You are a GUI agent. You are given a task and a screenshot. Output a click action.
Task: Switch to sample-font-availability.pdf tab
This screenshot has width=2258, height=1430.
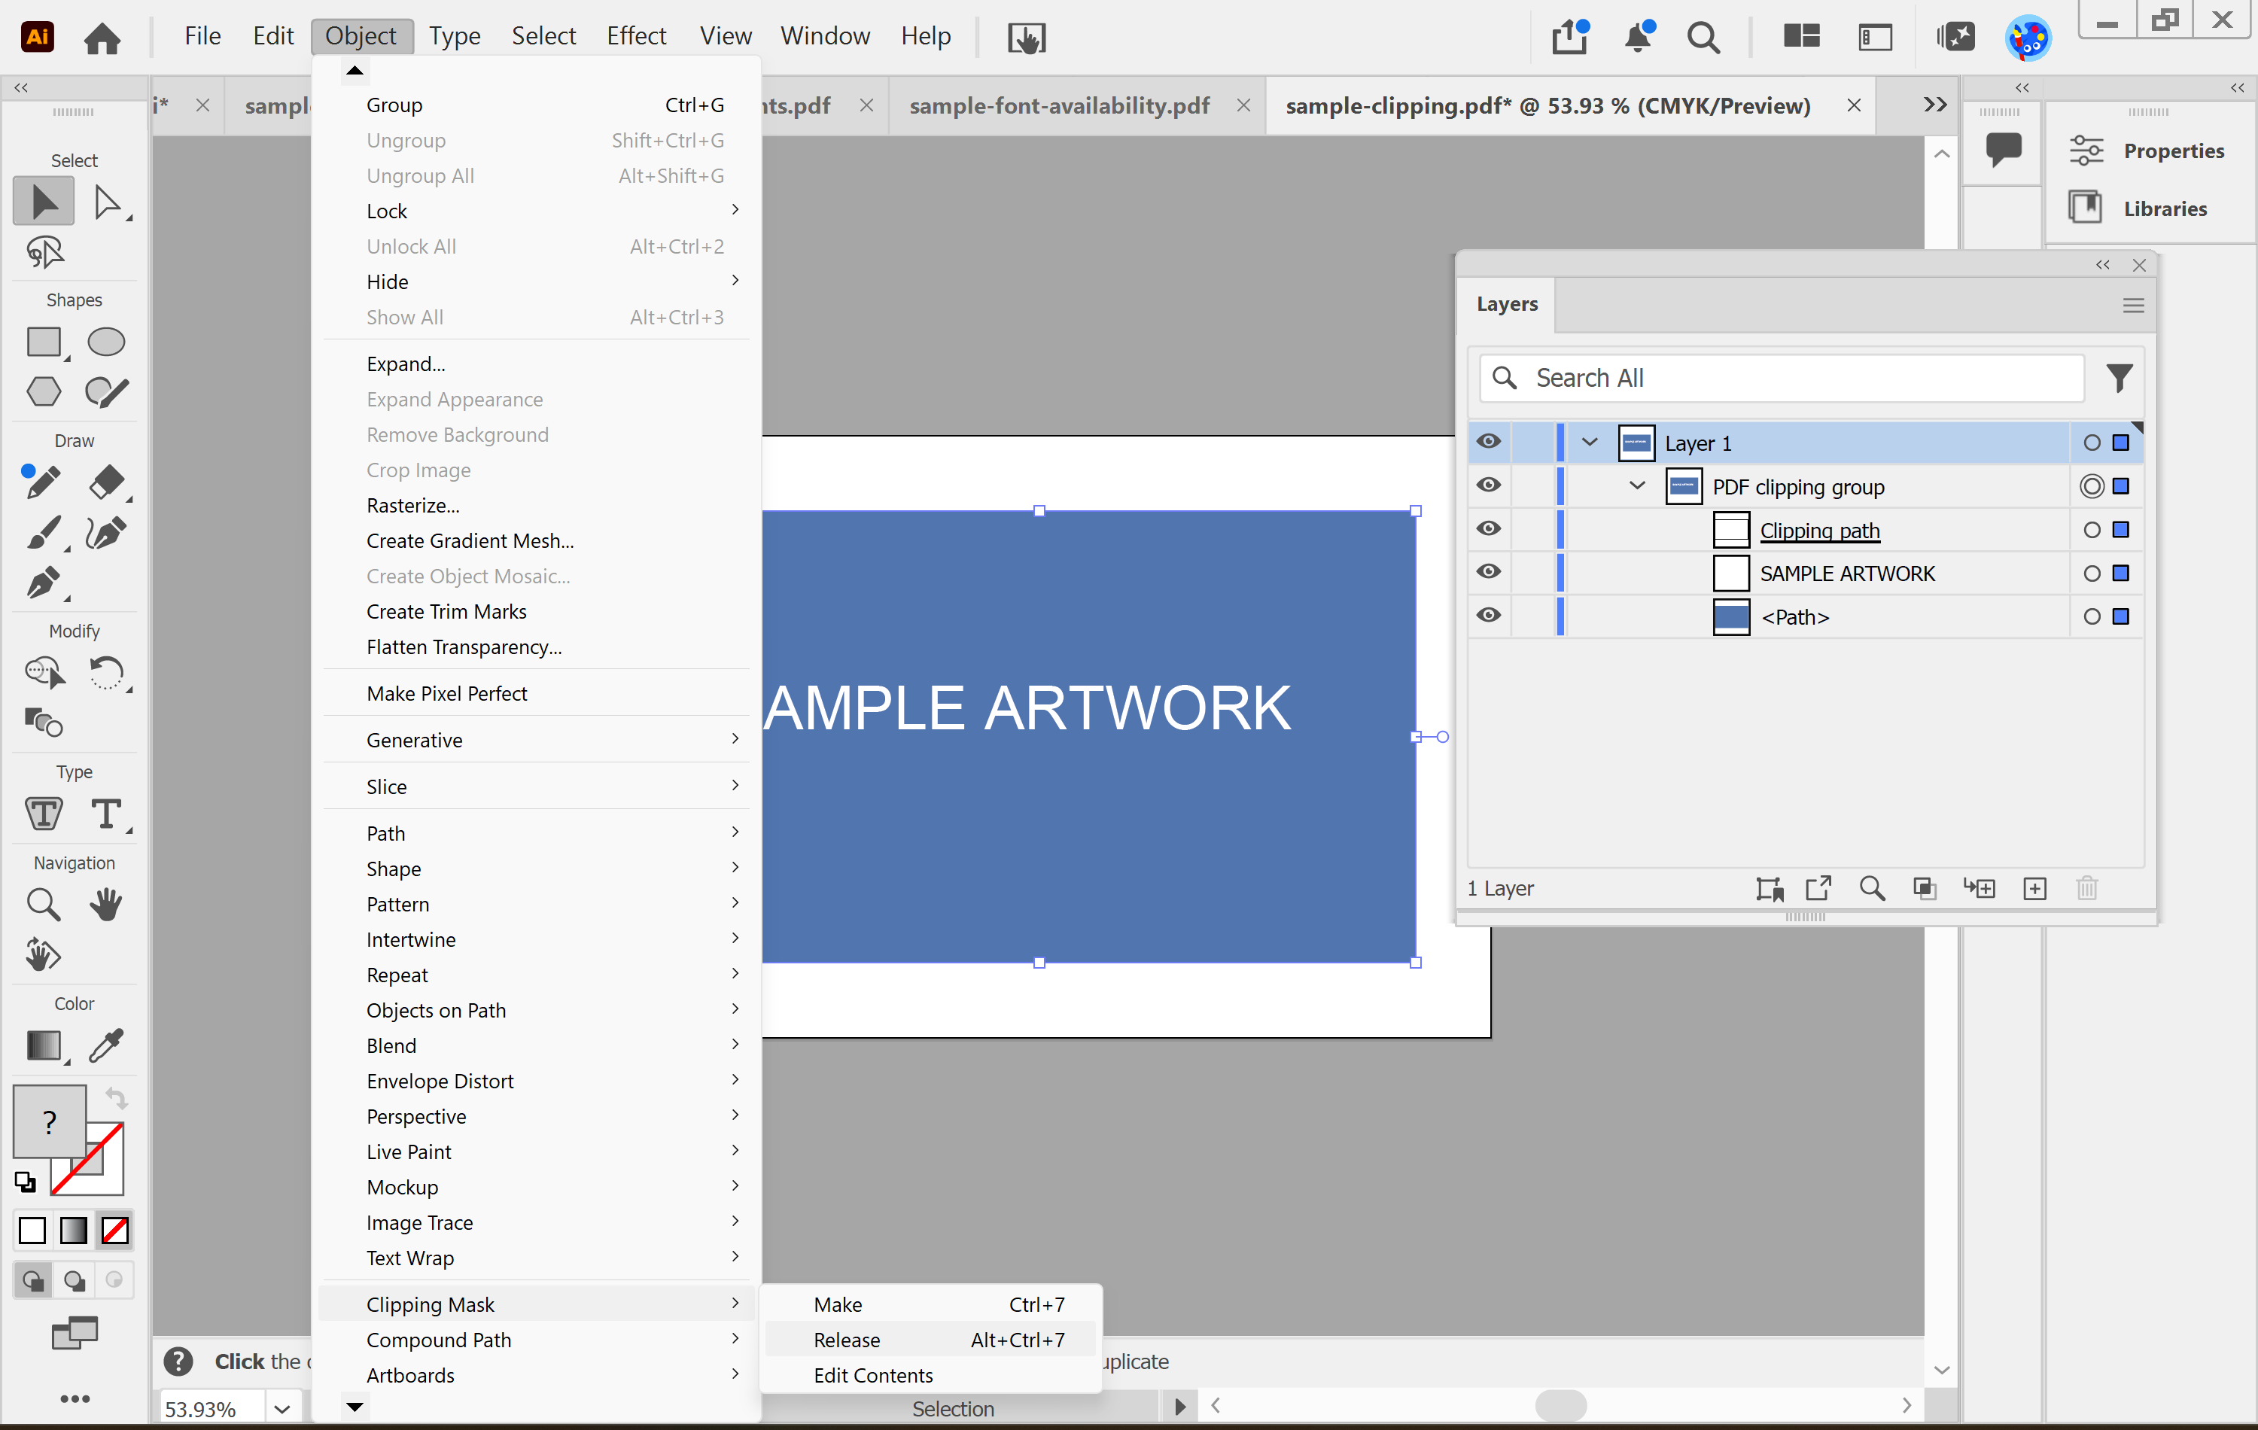click(1059, 105)
